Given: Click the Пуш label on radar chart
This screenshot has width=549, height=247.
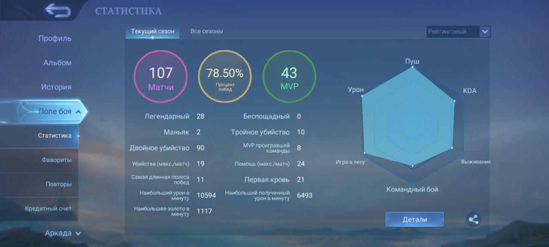Looking at the screenshot, I should point(412,61).
